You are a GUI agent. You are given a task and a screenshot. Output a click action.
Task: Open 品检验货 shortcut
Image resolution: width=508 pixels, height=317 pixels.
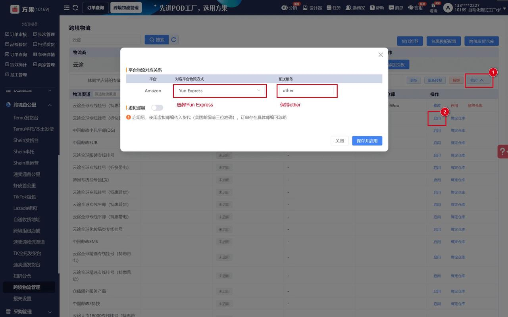coord(16,44)
